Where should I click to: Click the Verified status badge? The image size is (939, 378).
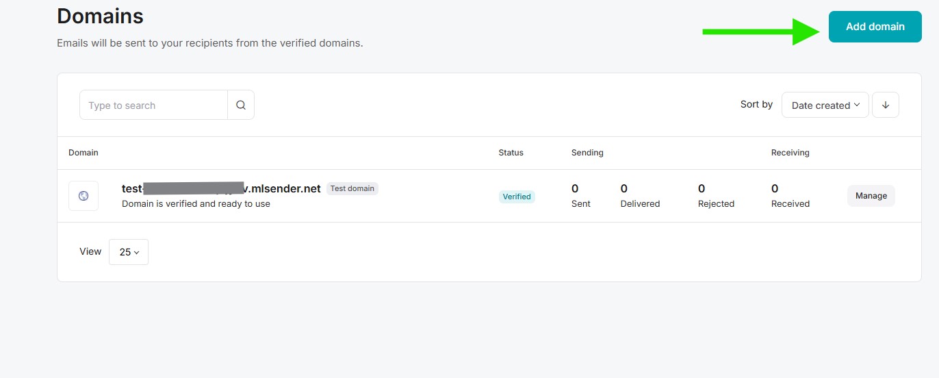[x=516, y=197]
